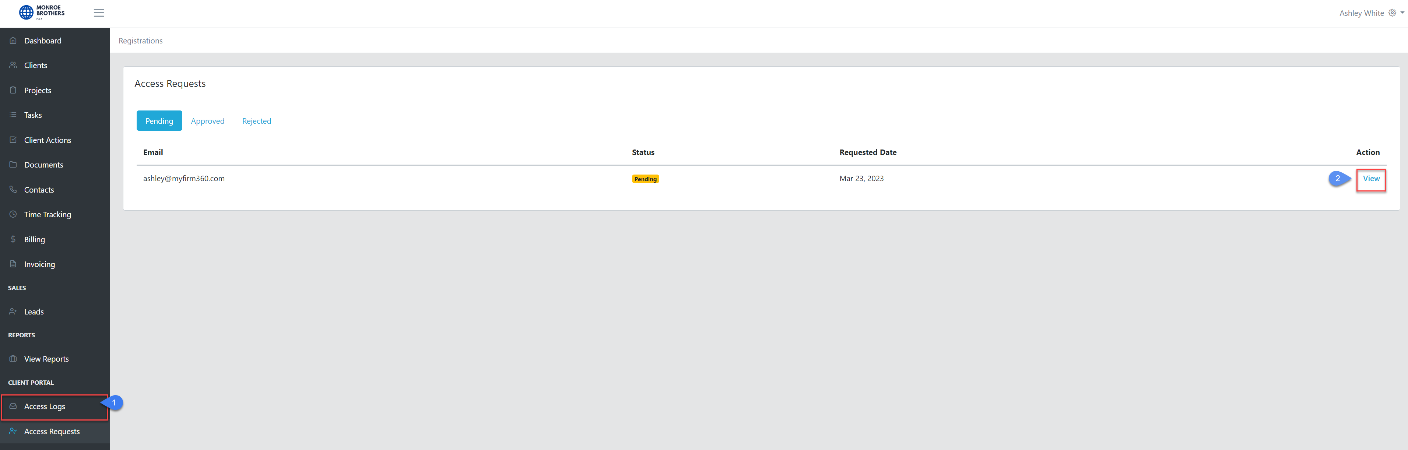This screenshot has height=450, width=1408.
Task: Click the Monroe Brothers globe logo
Action: pos(26,12)
